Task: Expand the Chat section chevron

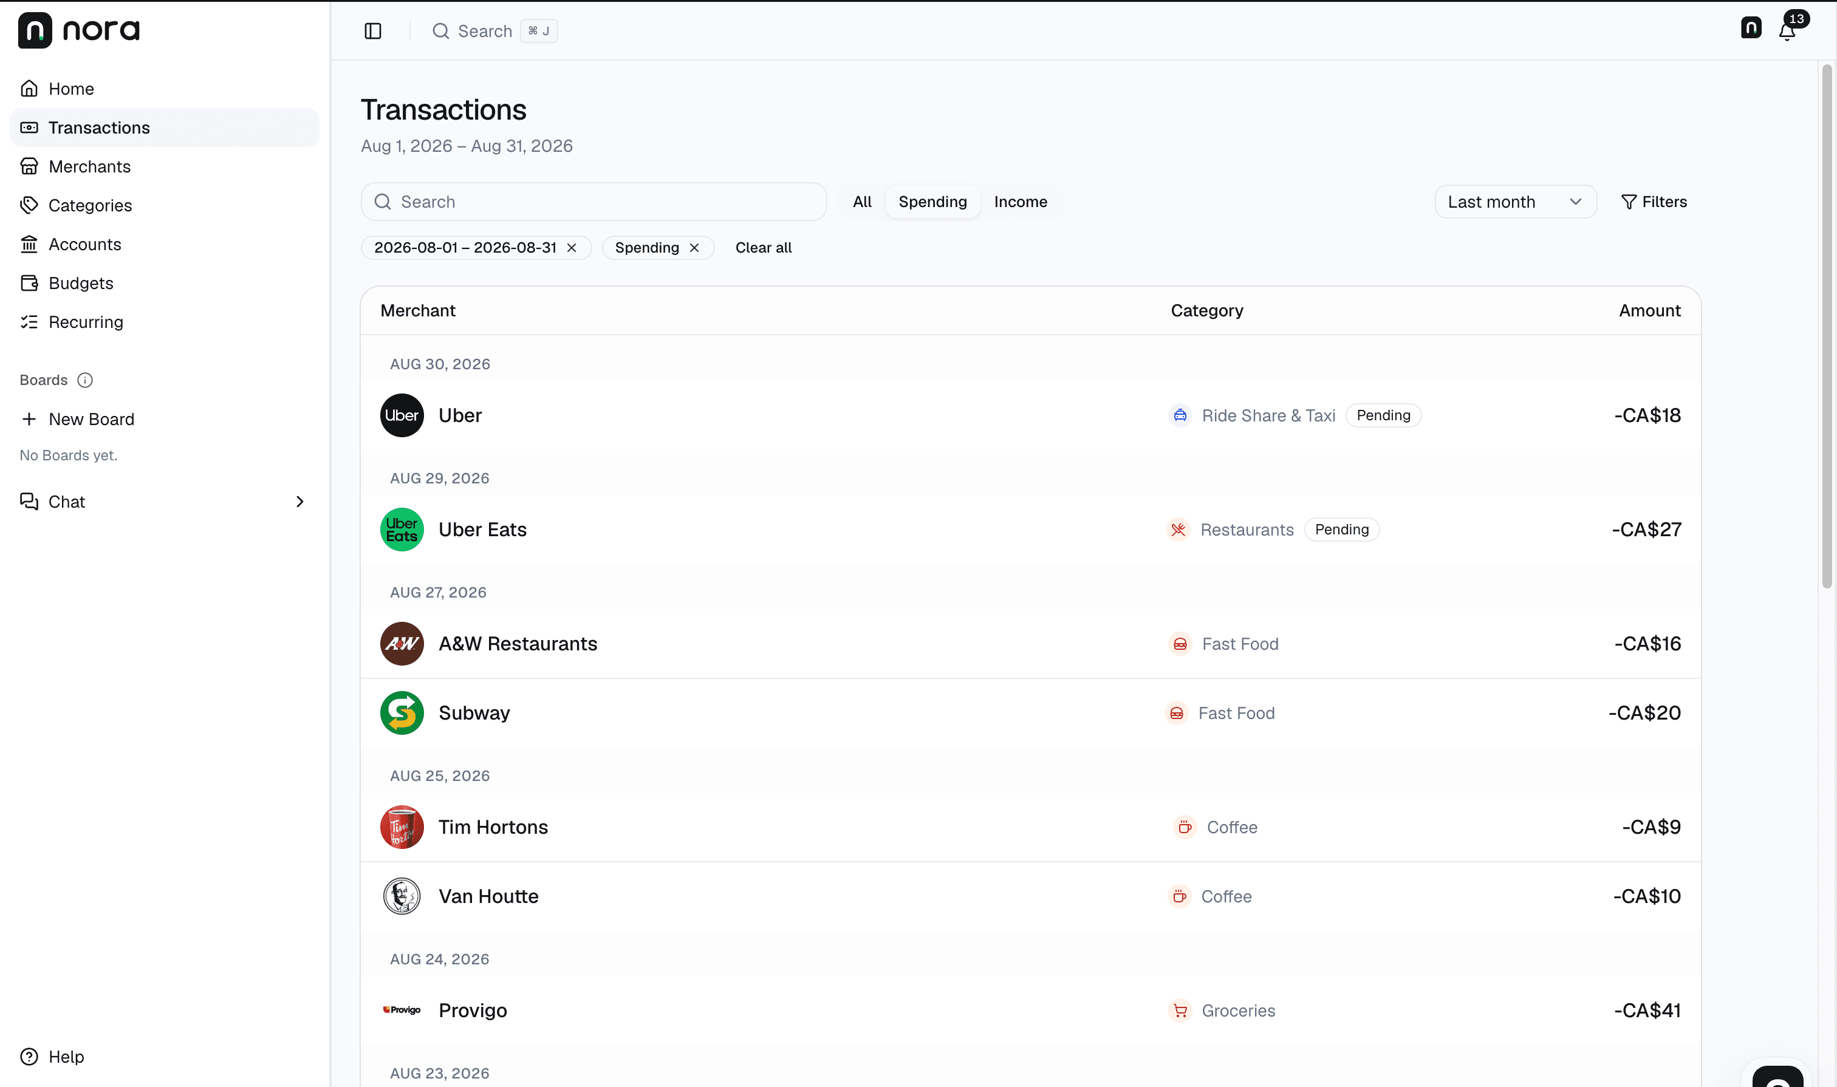Action: pos(299,502)
